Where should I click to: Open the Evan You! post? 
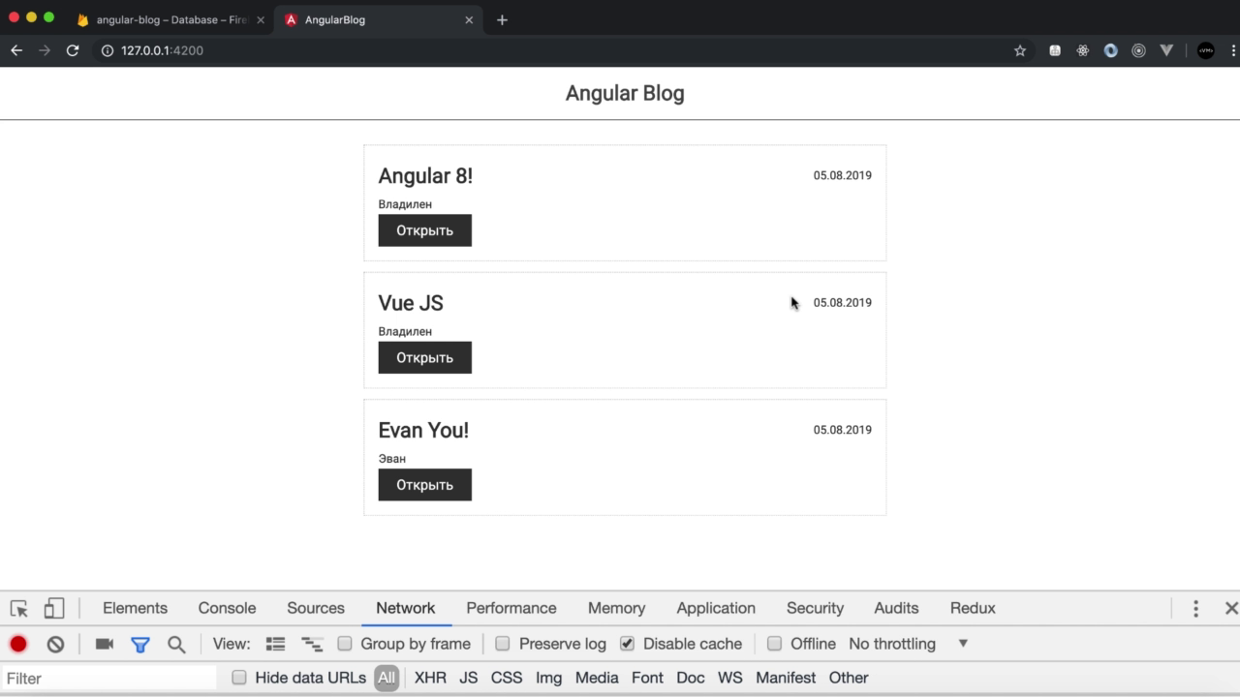click(424, 485)
